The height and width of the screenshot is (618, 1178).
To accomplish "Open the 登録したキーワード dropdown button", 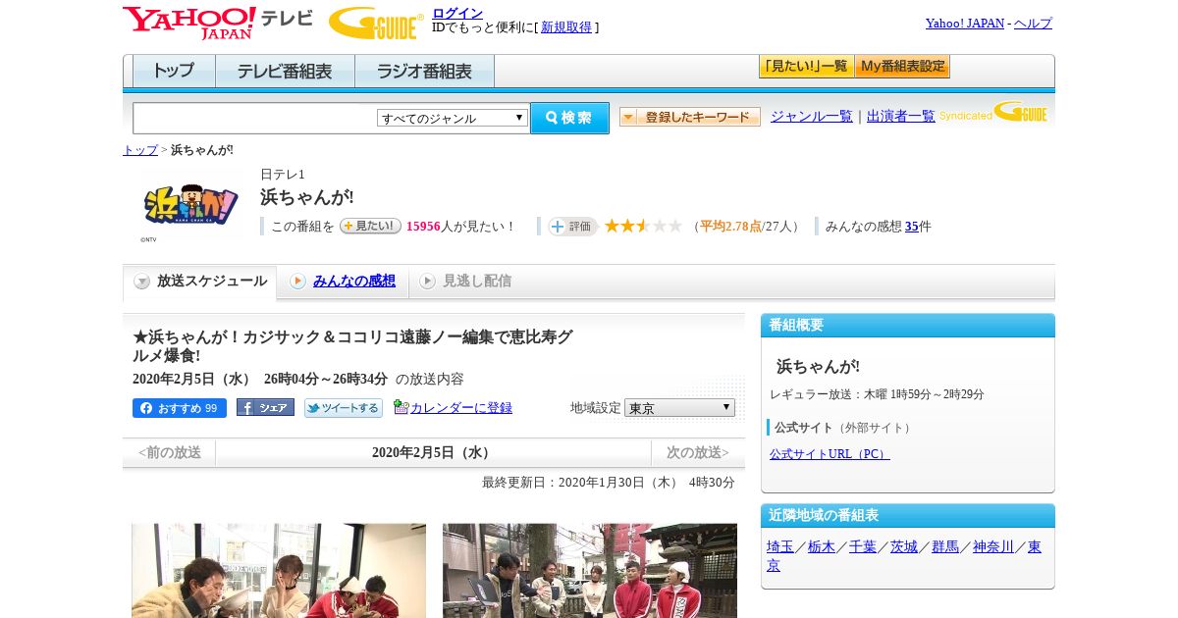I will (x=690, y=117).
